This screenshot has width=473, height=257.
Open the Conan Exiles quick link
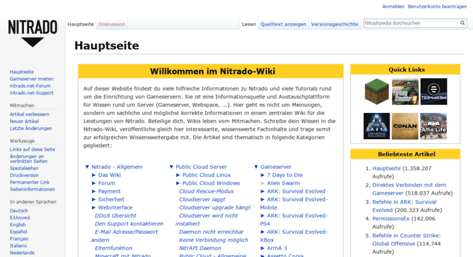tap(405, 126)
